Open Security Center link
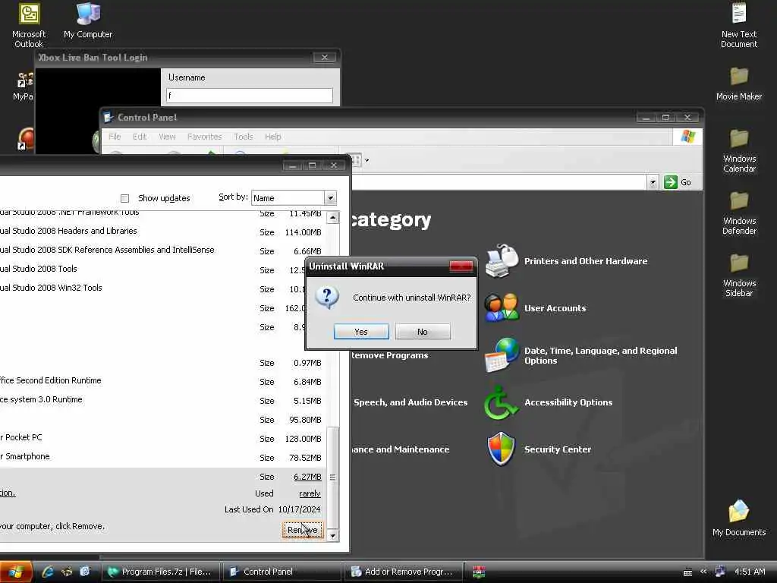Image resolution: width=777 pixels, height=583 pixels. pos(558,449)
